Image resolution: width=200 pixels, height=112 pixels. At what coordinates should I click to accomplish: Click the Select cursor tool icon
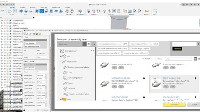pos(155,11)
